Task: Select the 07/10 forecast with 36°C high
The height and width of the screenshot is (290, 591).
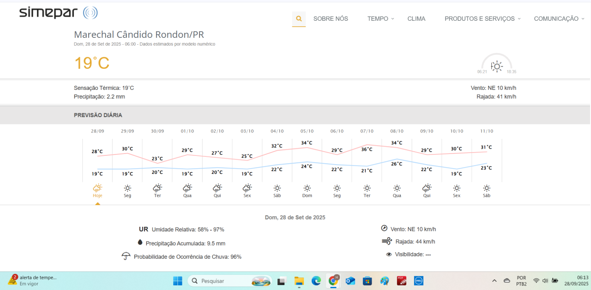Action: point(367,149)
